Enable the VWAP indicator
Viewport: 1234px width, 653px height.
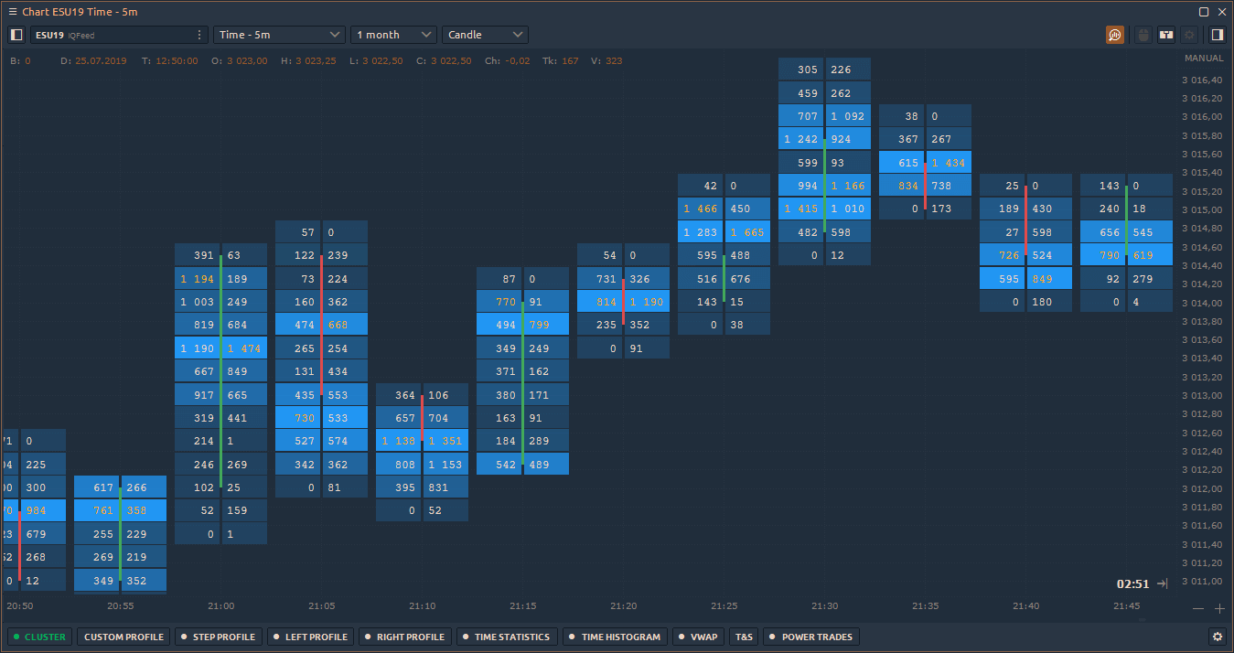(x=698, y=637)
